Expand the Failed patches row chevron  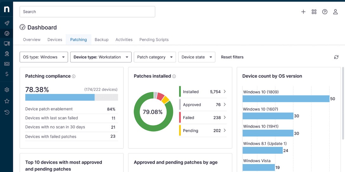point(225,117)
